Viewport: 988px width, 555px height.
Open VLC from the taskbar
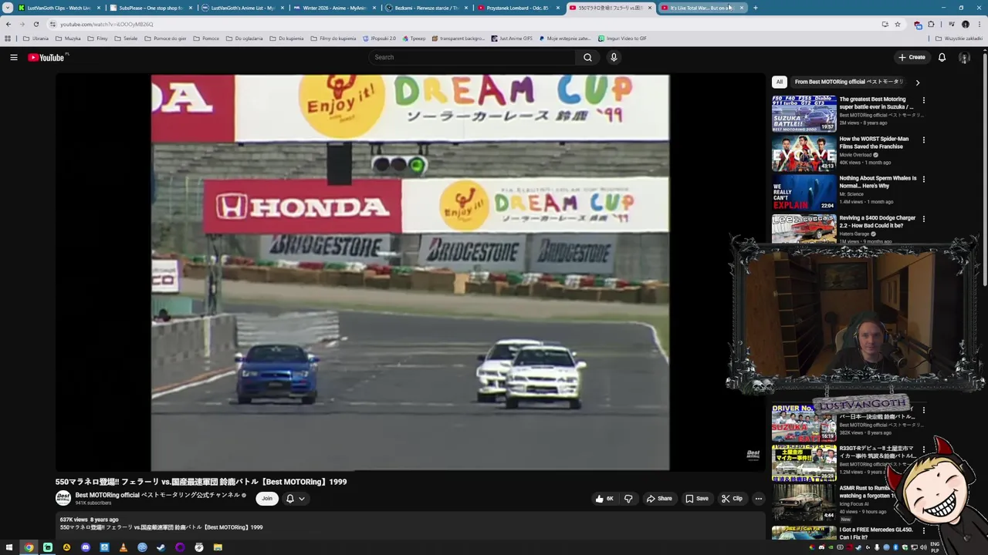pos(123,547)
